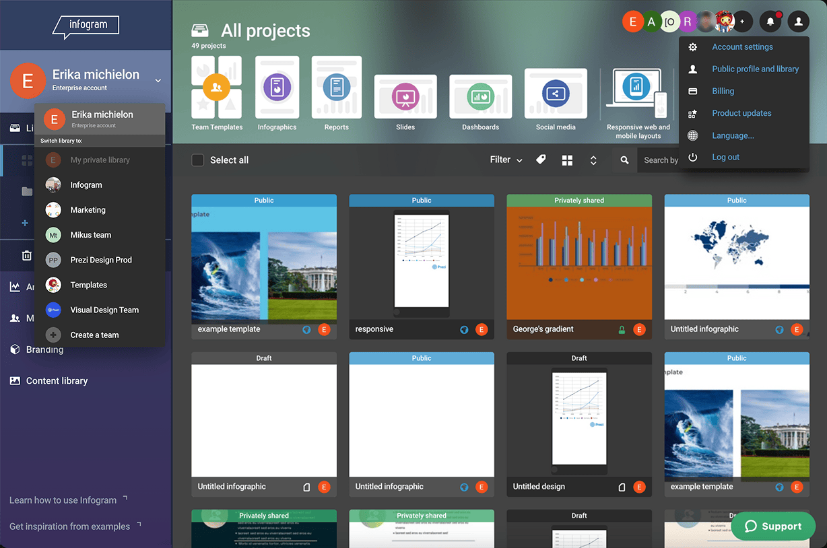Open George's gradient project thumbnail

pos(579,263)
